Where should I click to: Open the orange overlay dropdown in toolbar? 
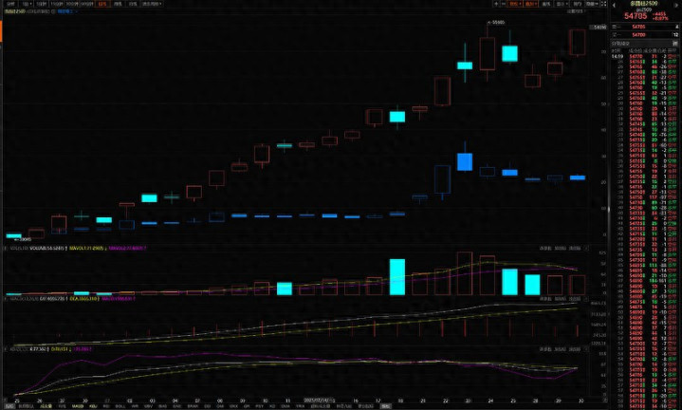[530, 4]
